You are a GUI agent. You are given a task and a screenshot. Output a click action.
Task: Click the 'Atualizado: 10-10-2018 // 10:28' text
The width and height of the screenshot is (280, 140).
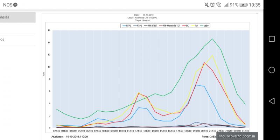[x=69, y=136]
